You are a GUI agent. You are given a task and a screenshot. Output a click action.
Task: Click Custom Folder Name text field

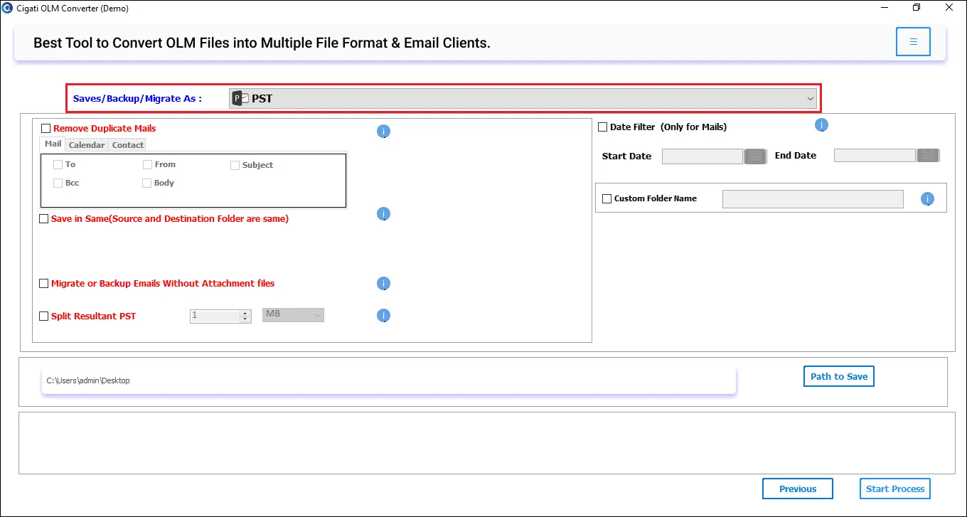point(813,199)
